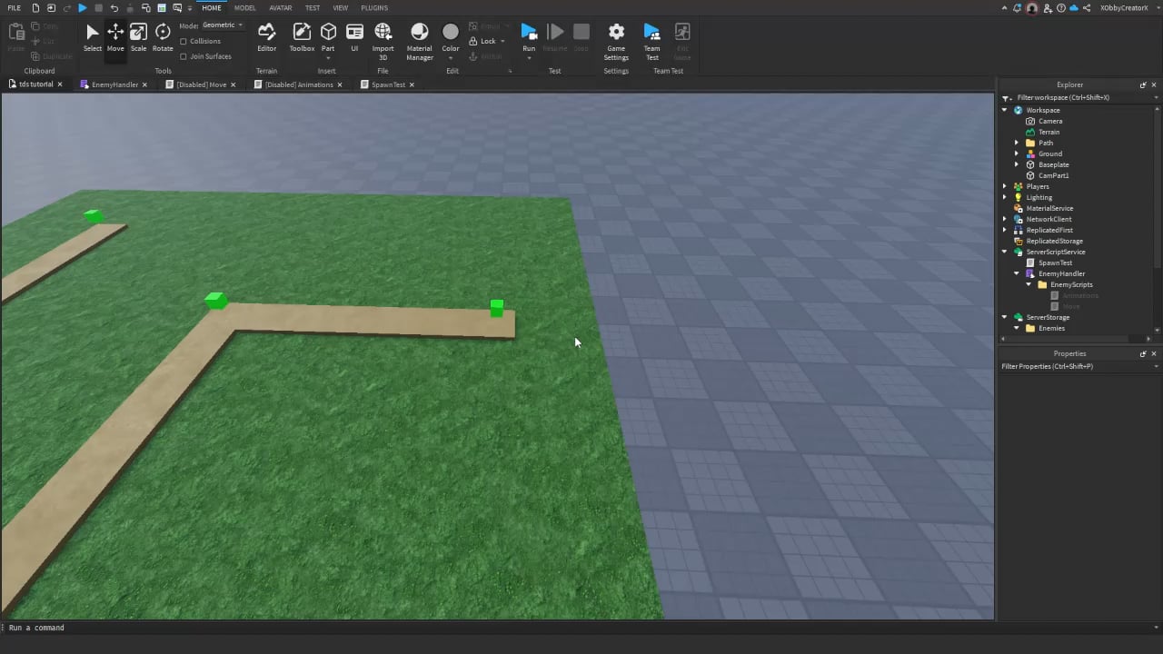
Task: Undock the Explorer panel
Action: (x=1143, y=85)
